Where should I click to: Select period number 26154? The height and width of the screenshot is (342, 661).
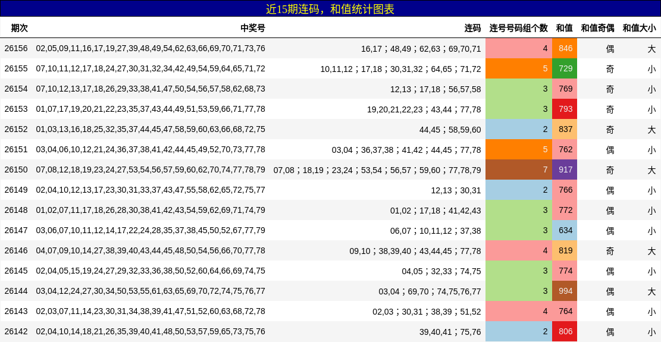[16, 89]
